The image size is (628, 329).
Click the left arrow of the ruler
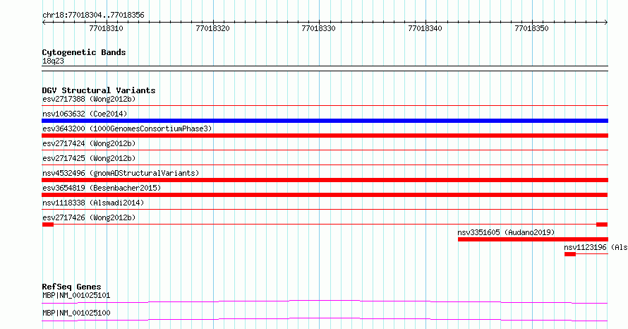[x=44, y=23]
